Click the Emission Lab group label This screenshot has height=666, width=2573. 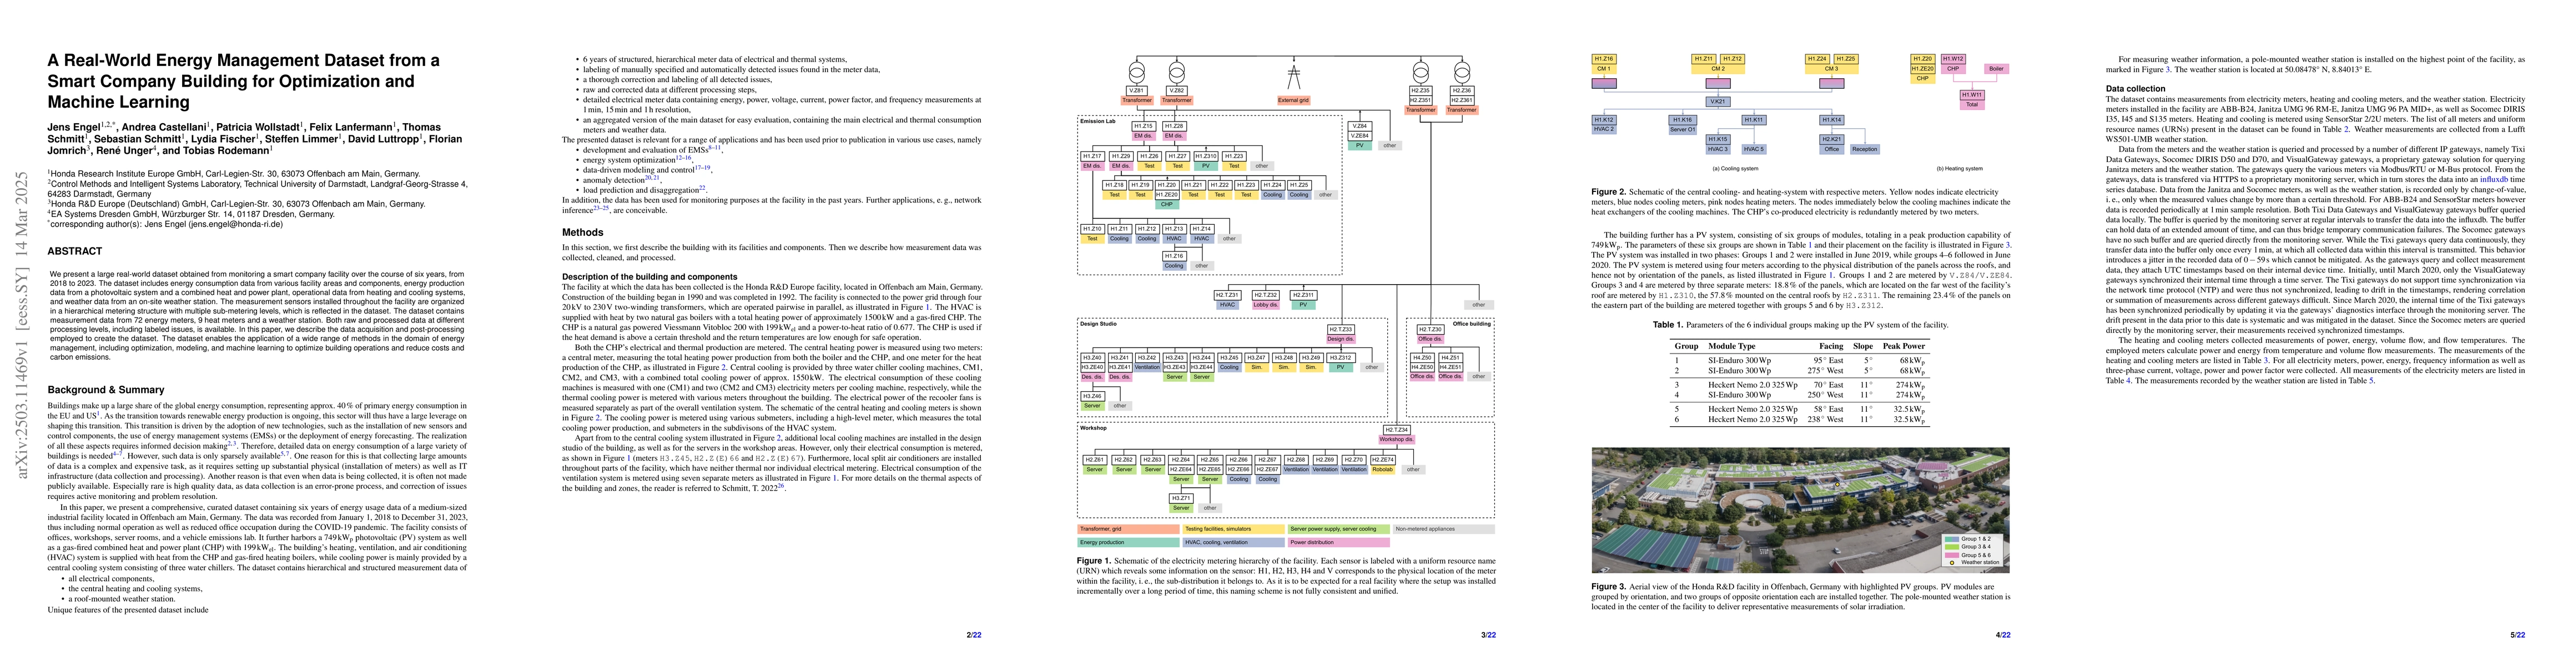tap(1097, 121)
